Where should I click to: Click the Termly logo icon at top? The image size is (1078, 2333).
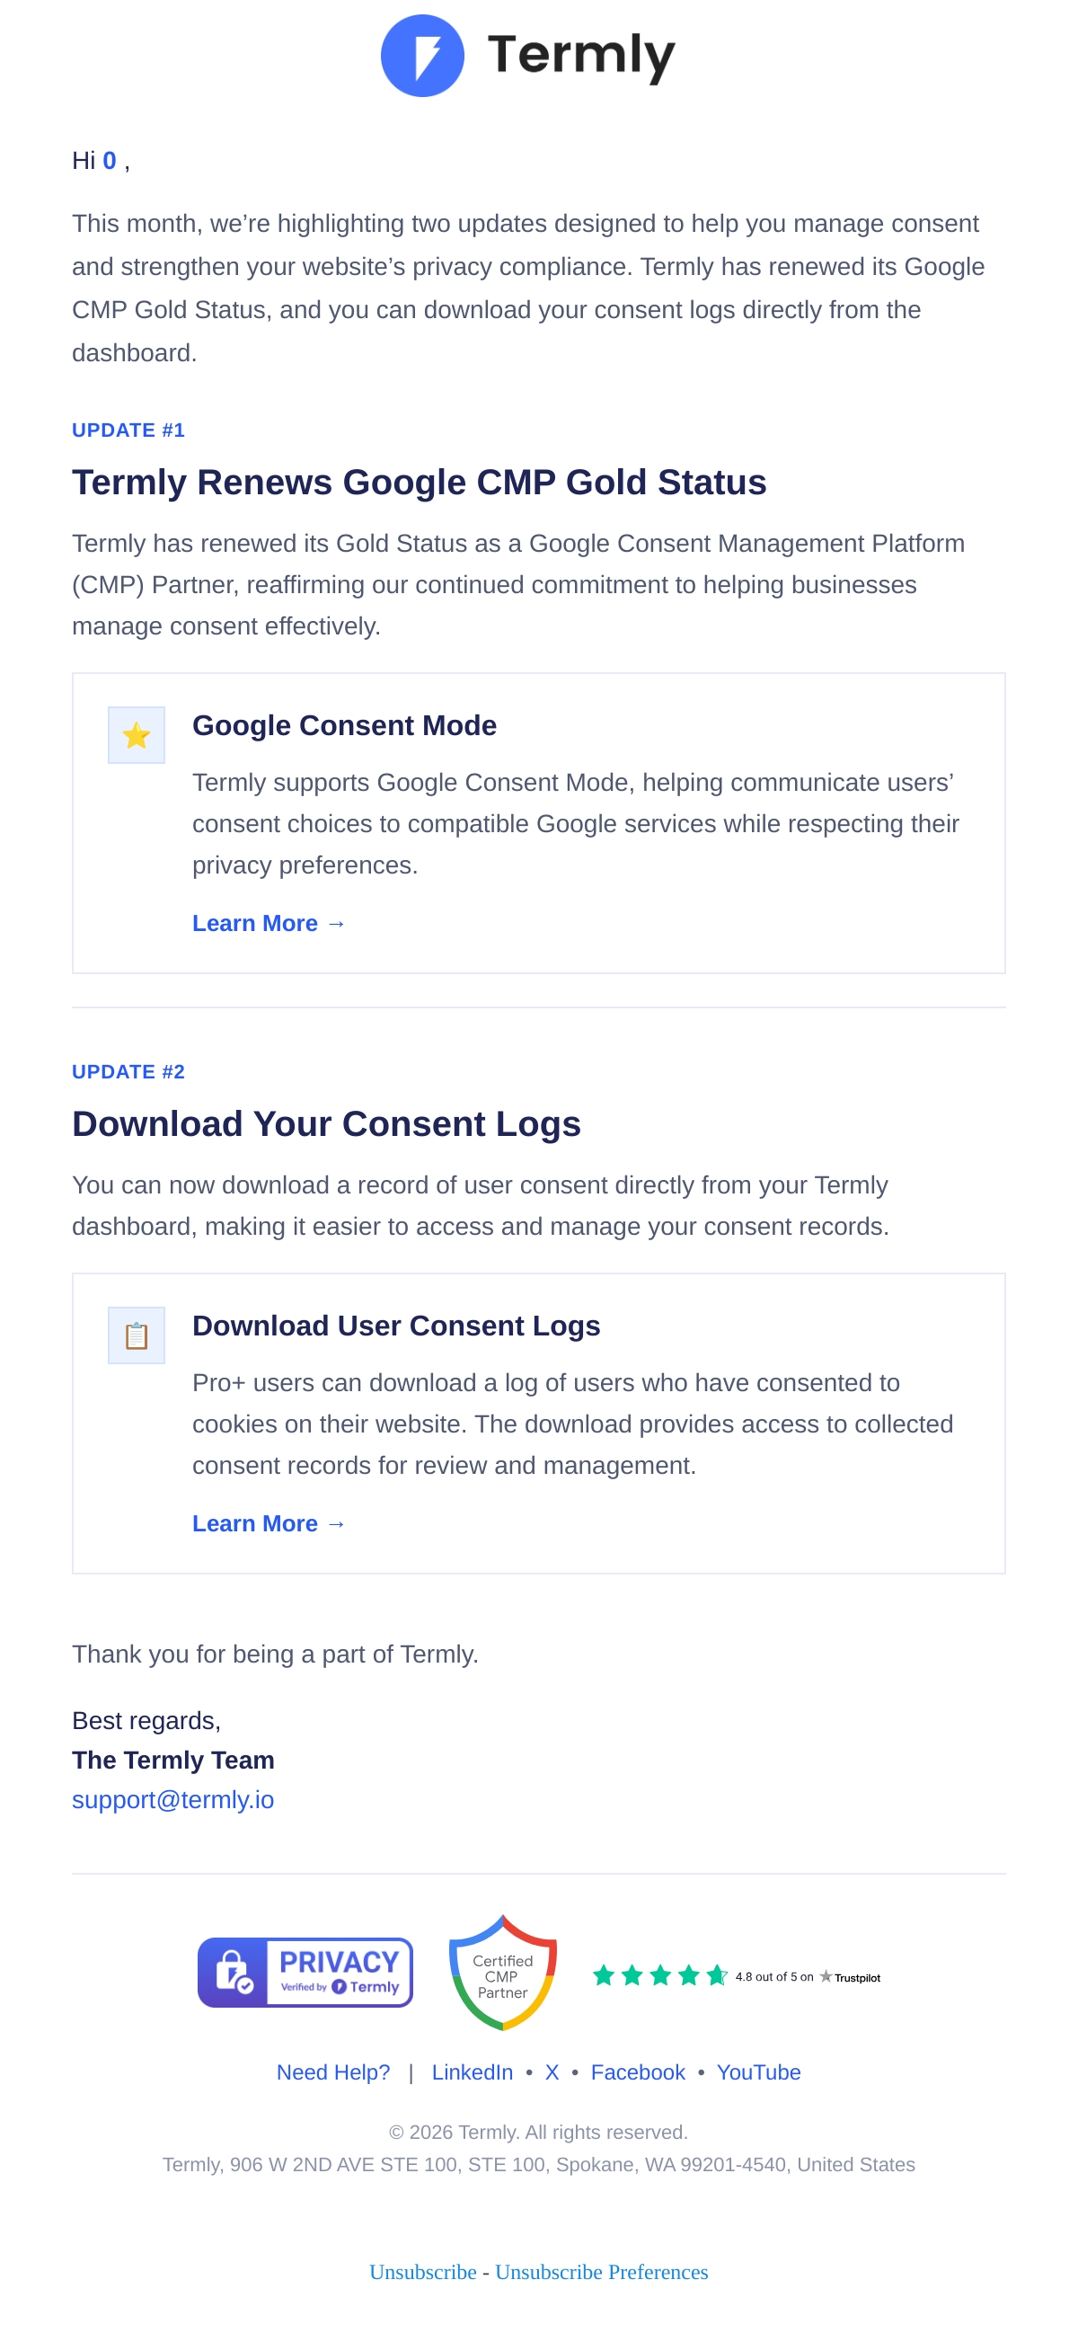coord(422,56)
